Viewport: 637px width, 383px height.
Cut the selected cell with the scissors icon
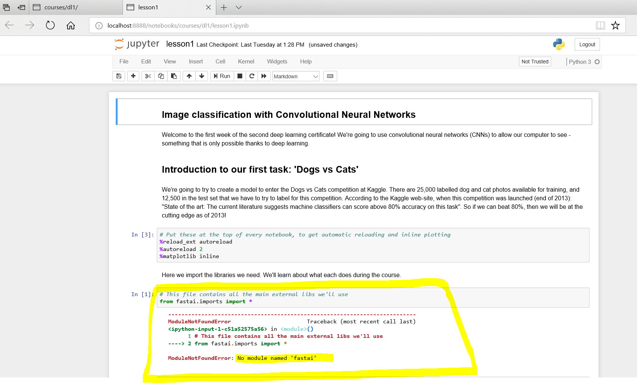[147, 76]
